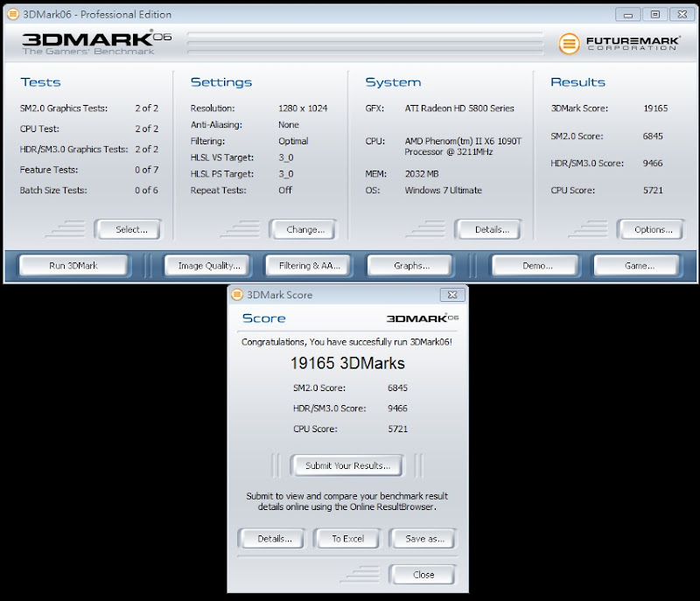Click the Settings section heading
This screenshot has height=601, width=700.
pyautogui.click(x=221, y=82)
